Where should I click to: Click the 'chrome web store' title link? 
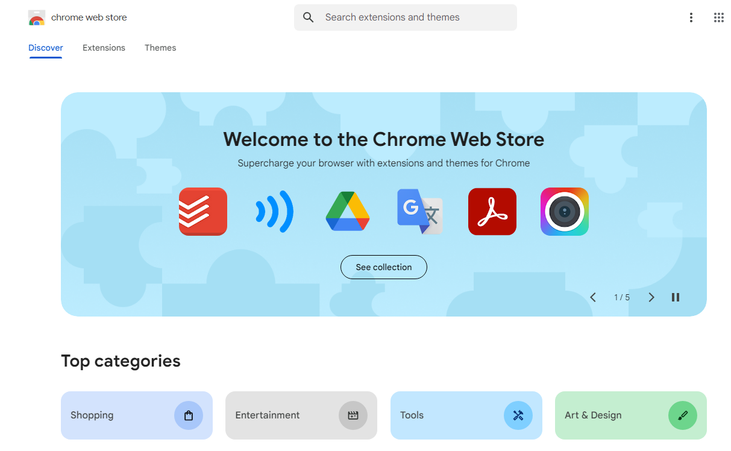pyautogui.click(x=89, y=17)
